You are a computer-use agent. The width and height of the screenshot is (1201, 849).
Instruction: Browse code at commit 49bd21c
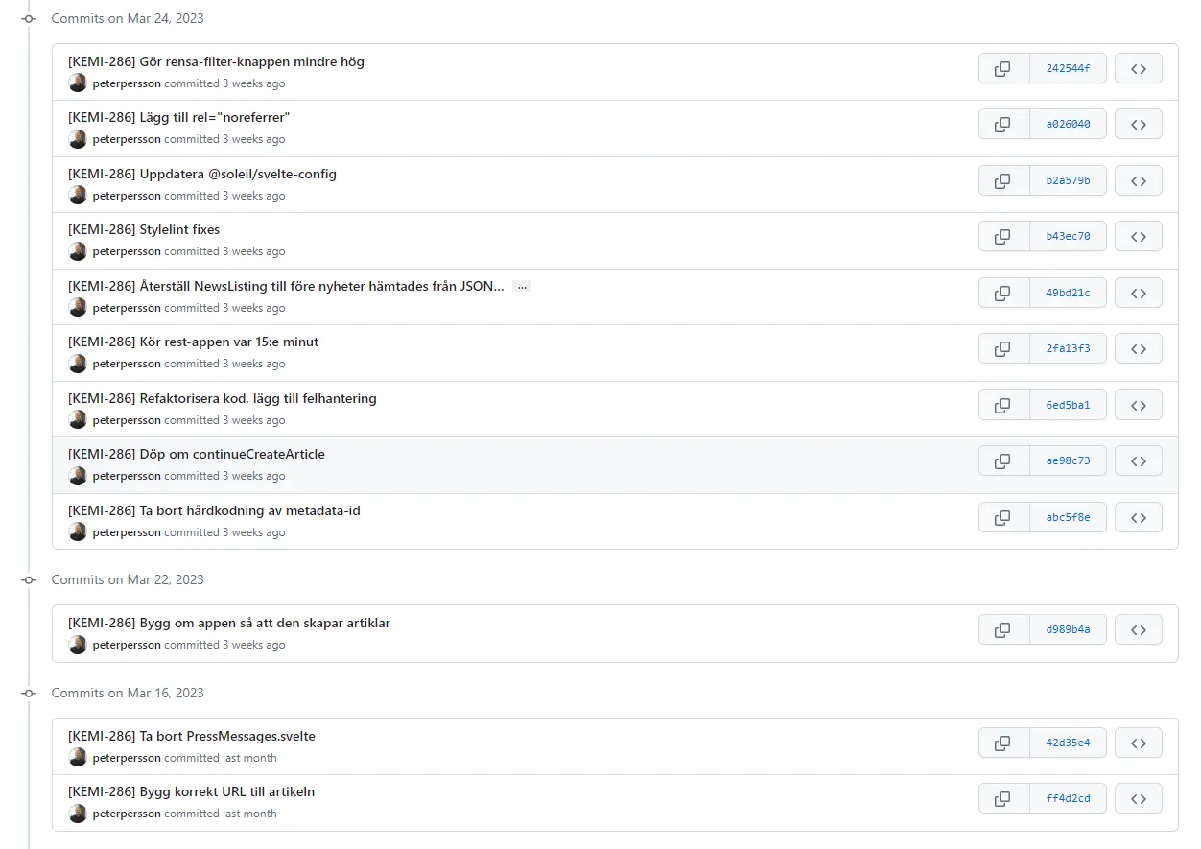[x=1139, y=293]
